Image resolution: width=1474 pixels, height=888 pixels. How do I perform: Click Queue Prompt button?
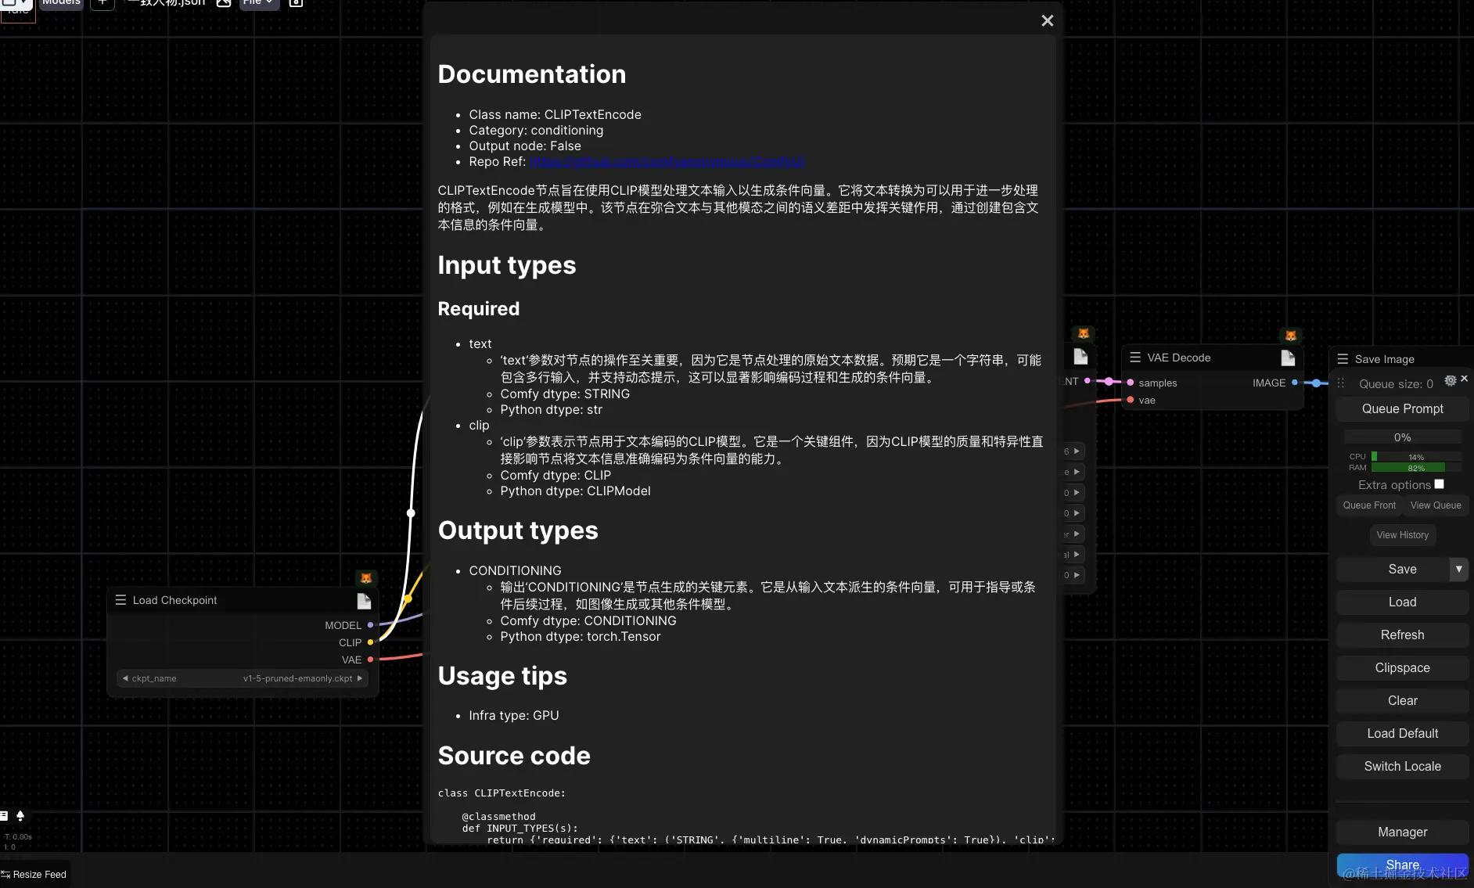pos(1402,409)
